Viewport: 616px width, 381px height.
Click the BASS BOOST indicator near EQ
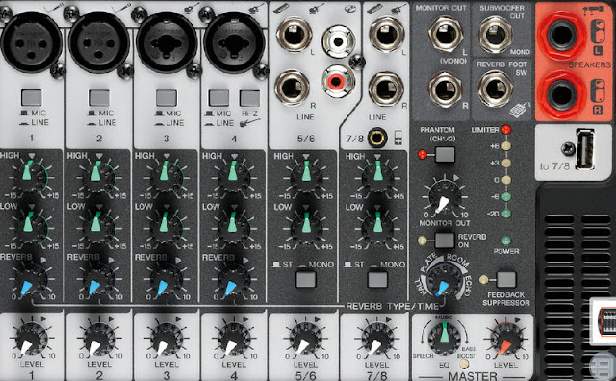coord(464,364)
